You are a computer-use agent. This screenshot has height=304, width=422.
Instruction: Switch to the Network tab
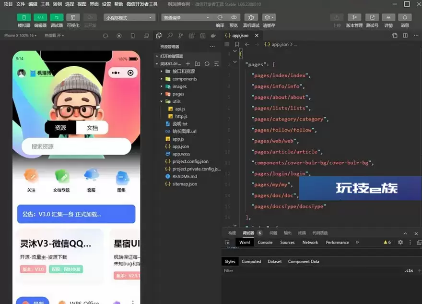point(310,242)
